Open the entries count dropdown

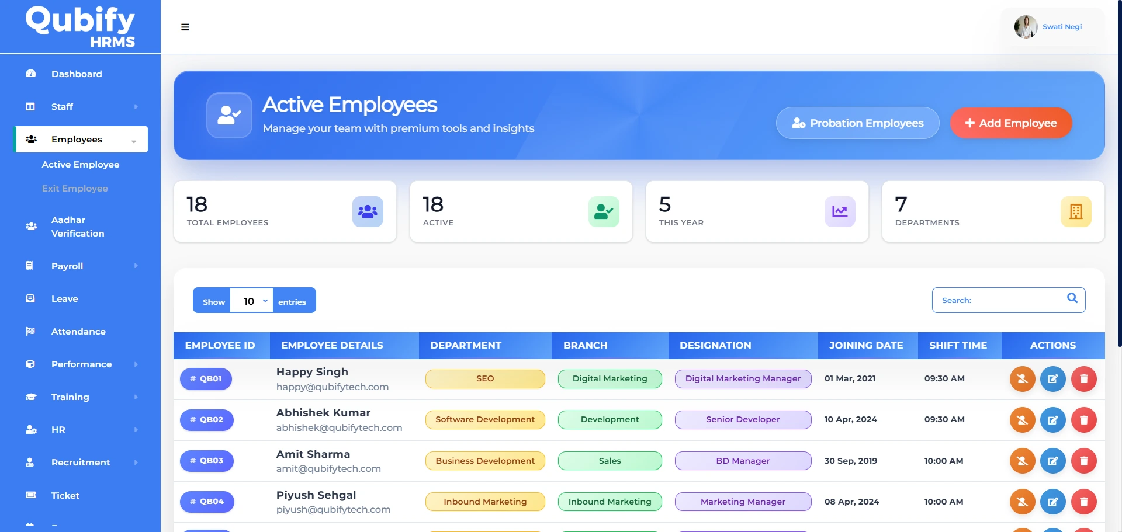pyautogui.click(x=252, y=301)
